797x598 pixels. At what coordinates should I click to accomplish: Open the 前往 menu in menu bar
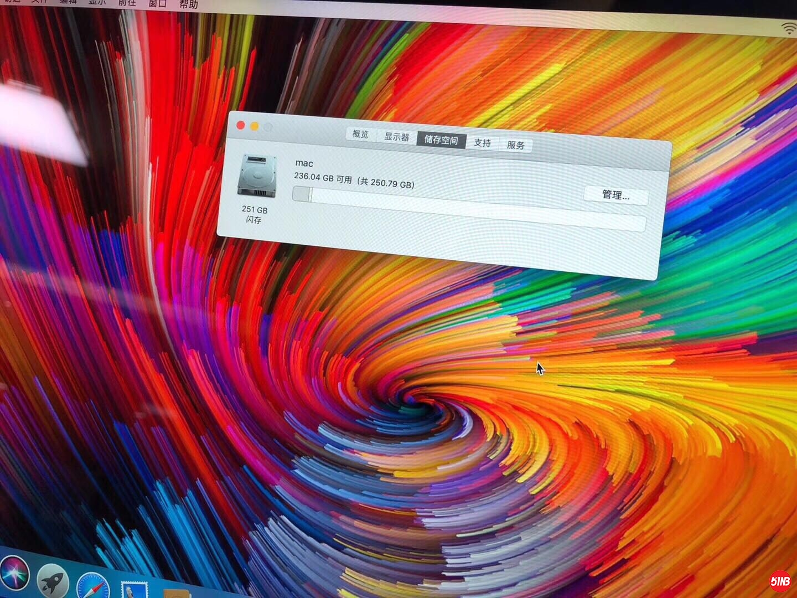coord(127,3)
